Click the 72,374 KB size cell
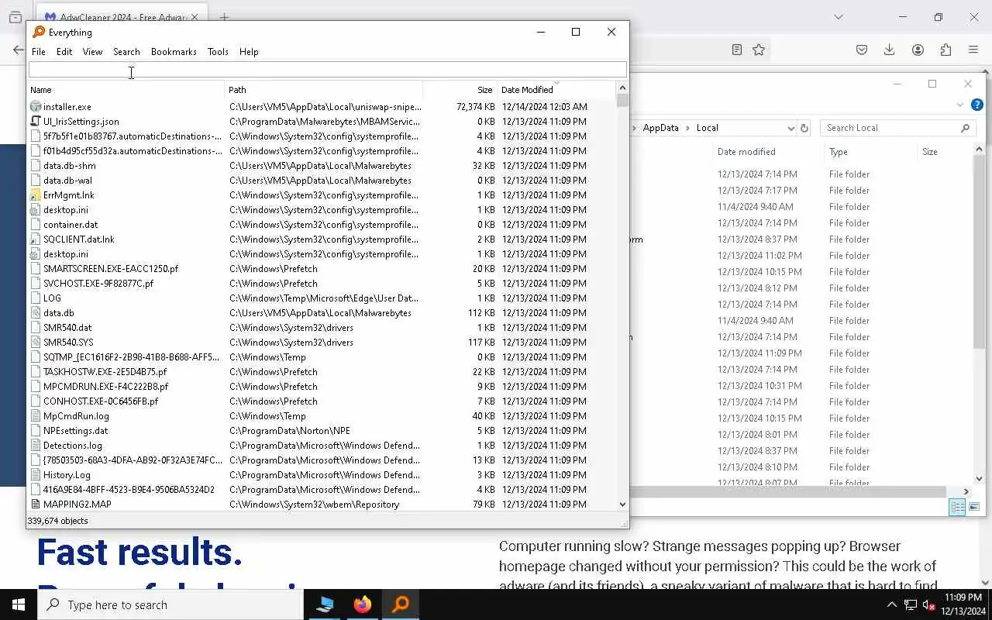992x620 pixels. [x=475, y=107]
